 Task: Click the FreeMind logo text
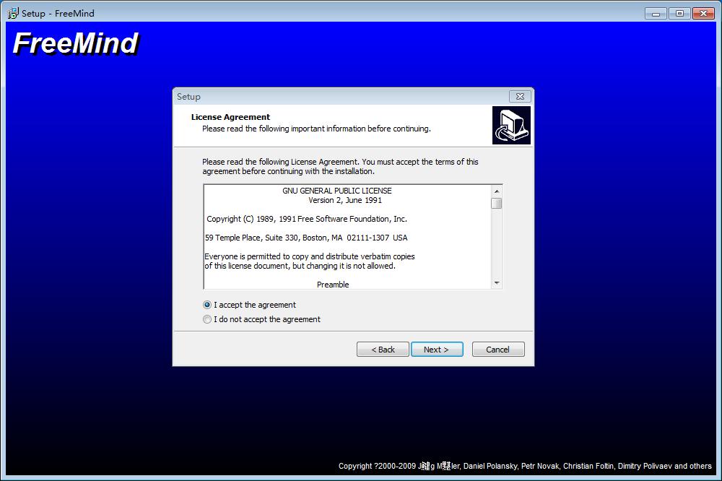click(x=76, y=44)
